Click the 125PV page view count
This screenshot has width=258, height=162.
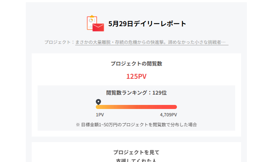pos(136,77)
